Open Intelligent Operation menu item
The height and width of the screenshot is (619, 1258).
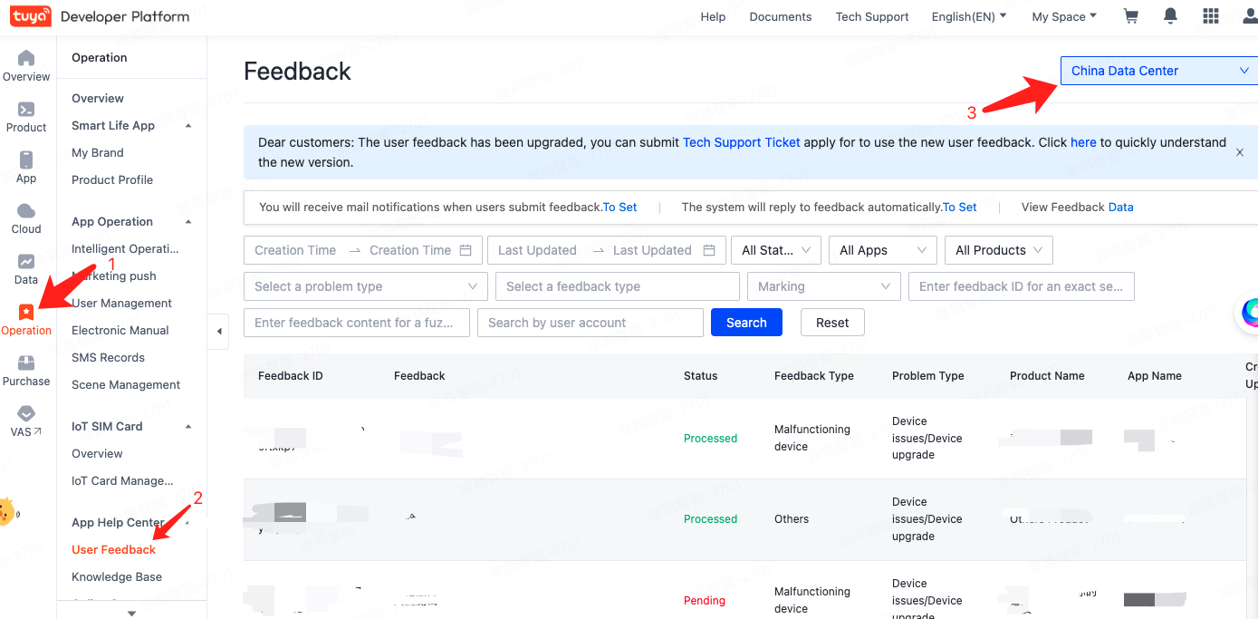(125, 248)
